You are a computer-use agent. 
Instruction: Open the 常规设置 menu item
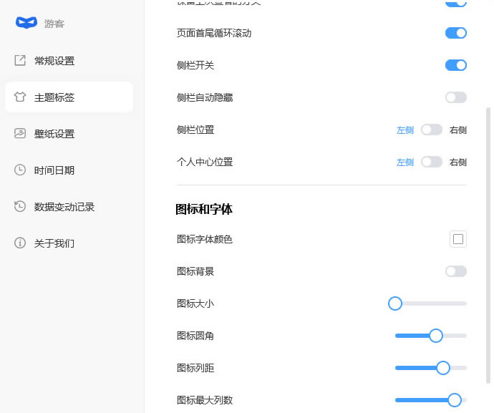[x=54, y=61]
